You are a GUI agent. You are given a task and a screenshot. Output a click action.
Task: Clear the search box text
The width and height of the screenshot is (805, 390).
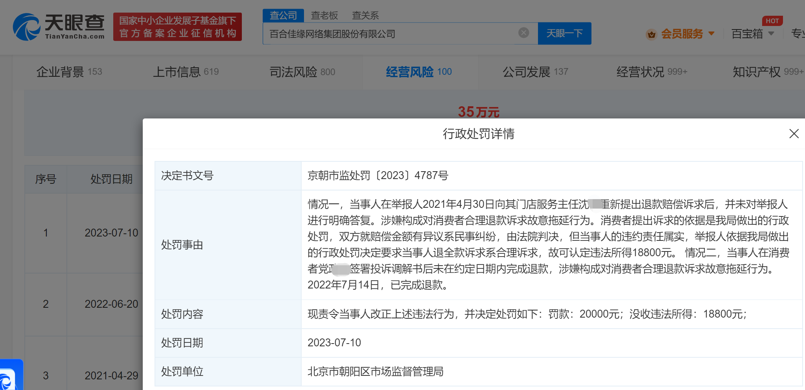click(x=523, y=33)
